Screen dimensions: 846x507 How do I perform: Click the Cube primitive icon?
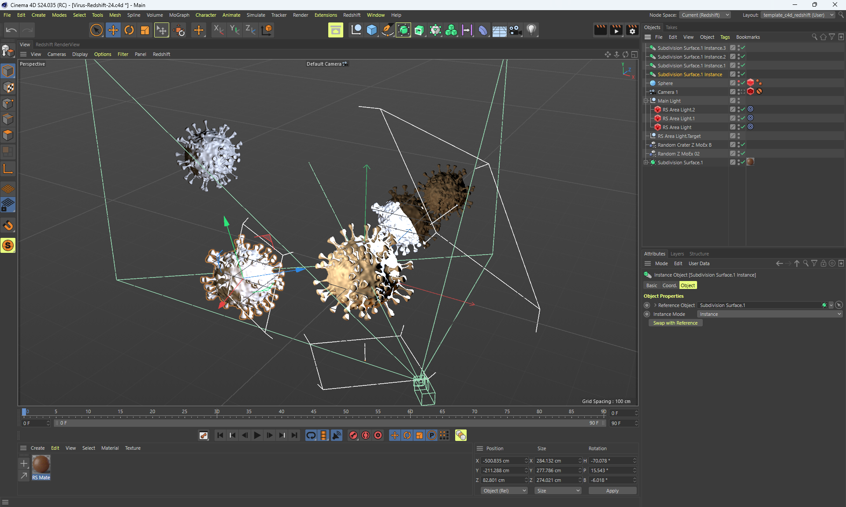[371, 30]
